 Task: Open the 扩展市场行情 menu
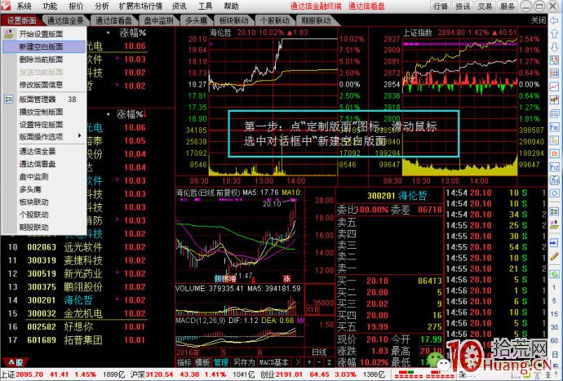pyautogui.click(x=140, y=6)
